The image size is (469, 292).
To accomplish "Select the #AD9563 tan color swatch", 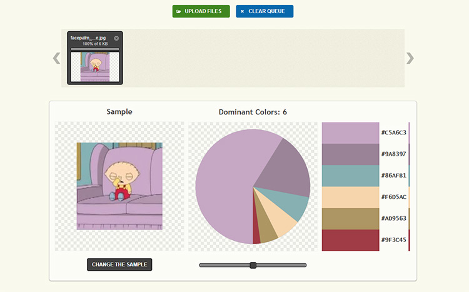I will point(350,219).
